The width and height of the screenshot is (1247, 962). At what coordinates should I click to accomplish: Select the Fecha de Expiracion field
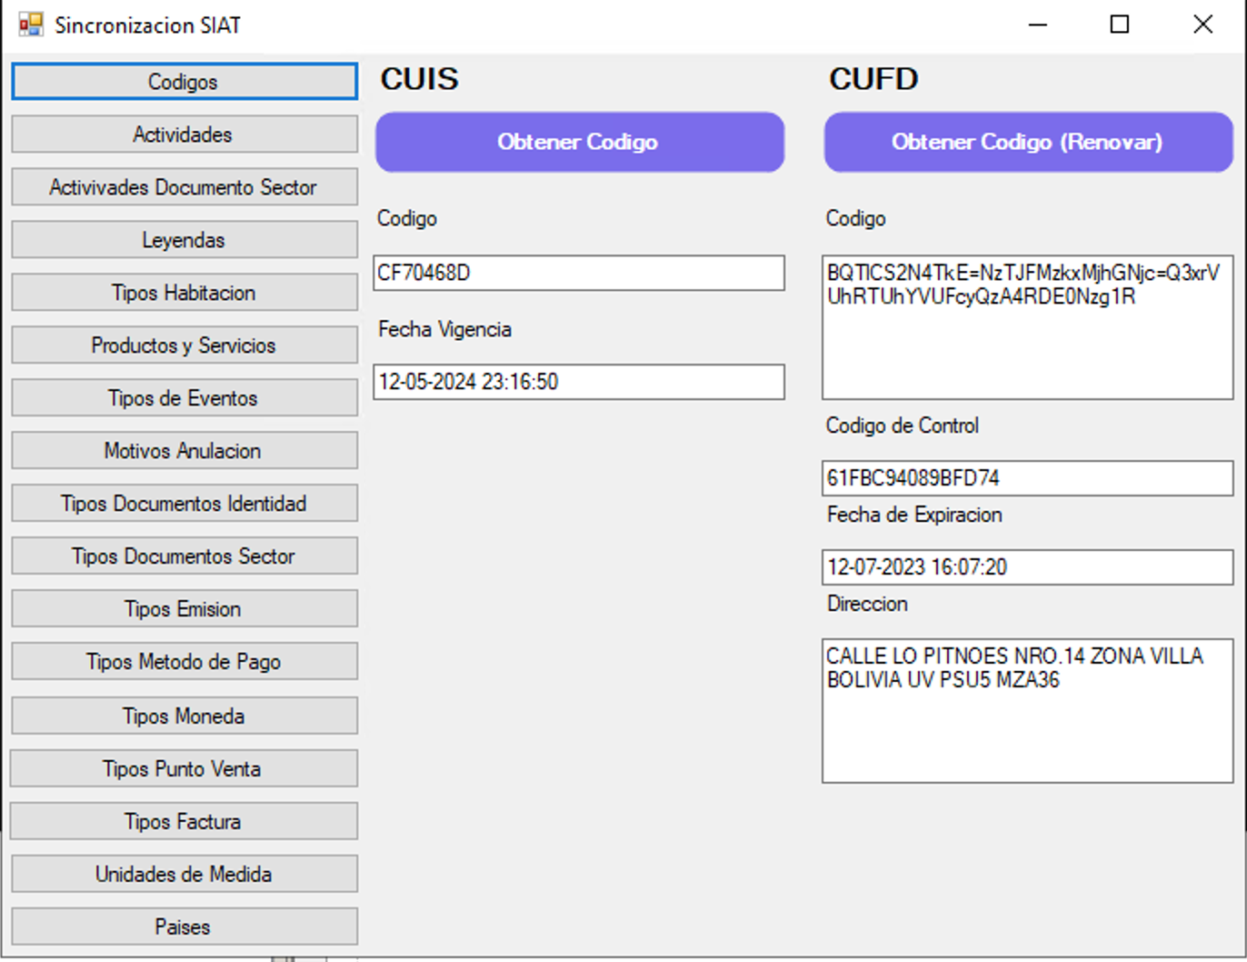tap(1027, 567)
